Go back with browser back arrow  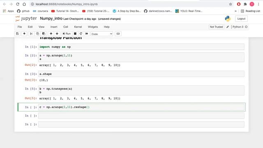pos(5,4)
